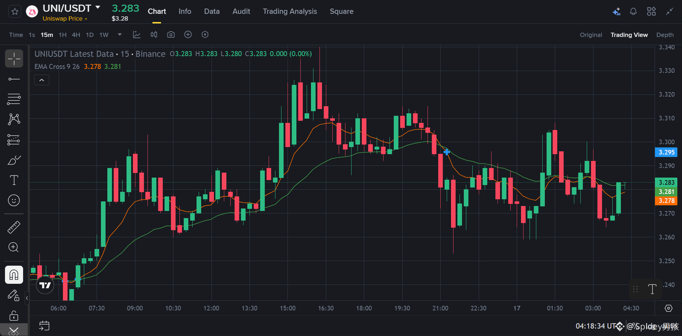Open the AI sparkle assistant icon
Image resolution: width=682 pixels, height=336 pixels.
pyautogui.click(x=616, y=12)
